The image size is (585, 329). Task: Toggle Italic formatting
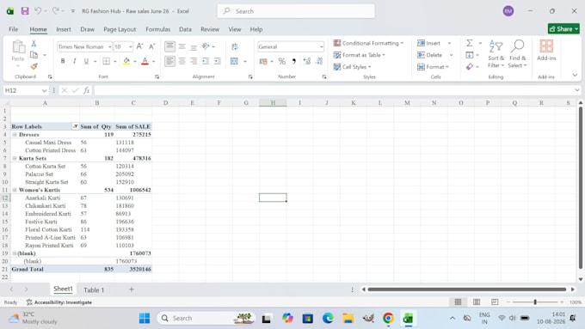[75, 61]
